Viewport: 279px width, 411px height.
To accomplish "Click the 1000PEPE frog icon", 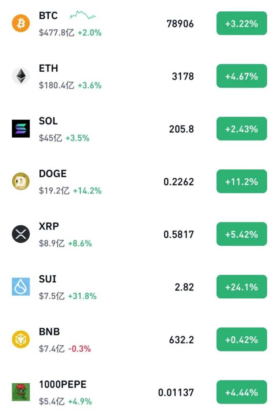I will click(x=20, y=392).
